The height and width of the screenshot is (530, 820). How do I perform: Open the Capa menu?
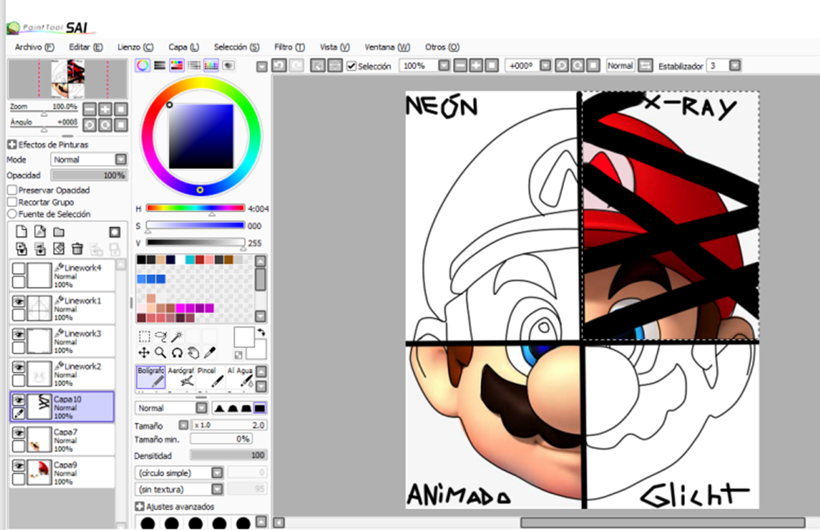point(183,47)
